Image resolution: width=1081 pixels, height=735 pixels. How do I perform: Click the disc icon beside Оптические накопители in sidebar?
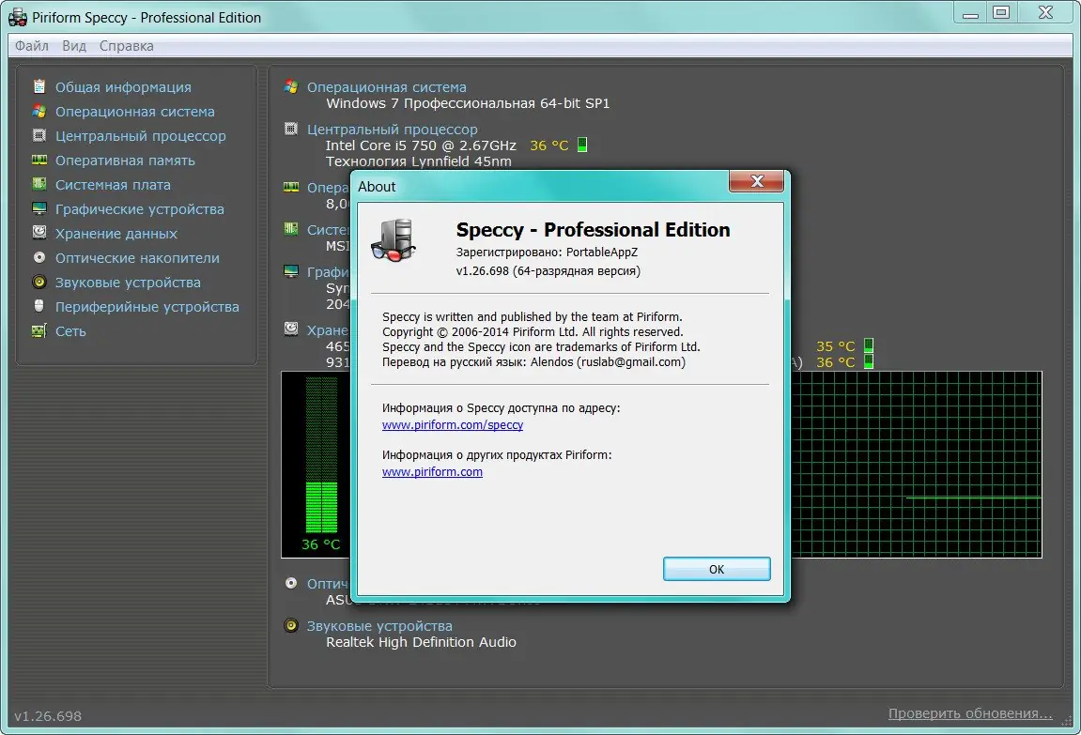pyautogui.click(x=39, y=257)
